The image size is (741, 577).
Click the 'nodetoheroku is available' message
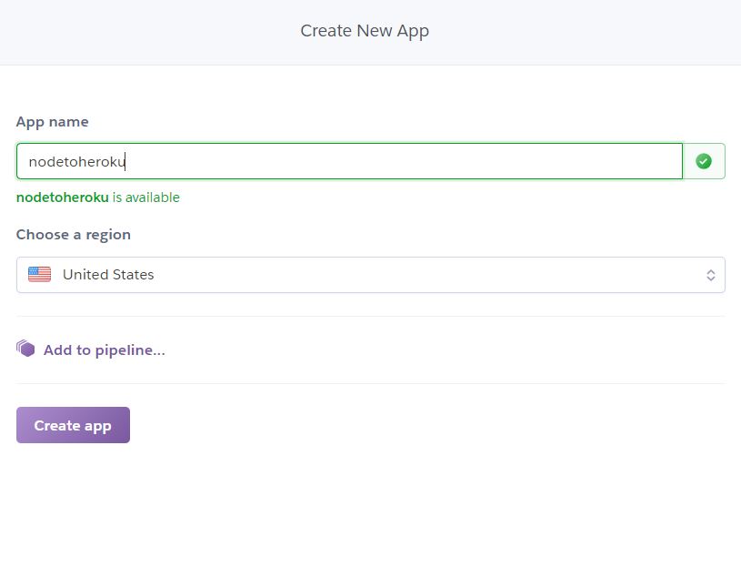[98, 197]
